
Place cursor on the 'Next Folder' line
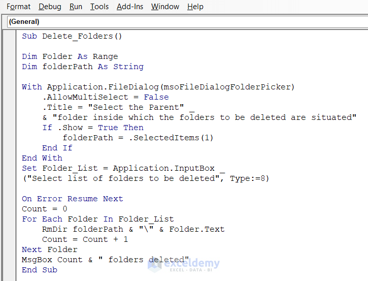pos(49,249)
